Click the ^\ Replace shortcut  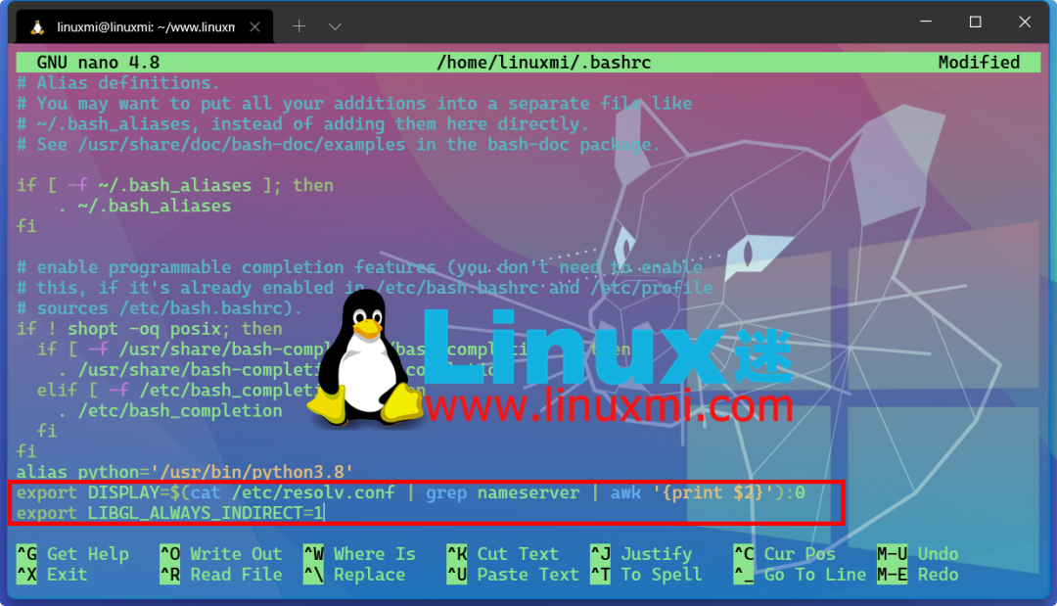[x=354, y=575]
